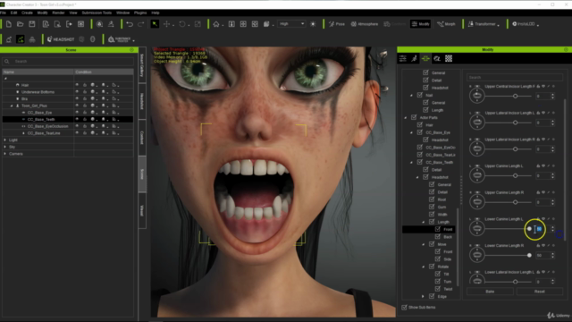The width and height of the screenshot is (572, 322).
Task: Toggle the Back checkbox under Length
Action: (438, 237)
